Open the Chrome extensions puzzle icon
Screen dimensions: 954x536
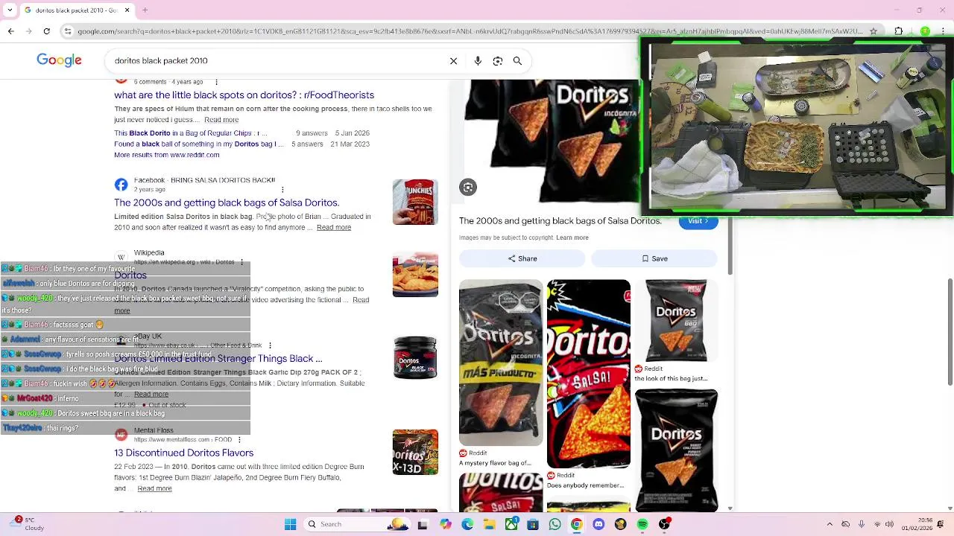[x=899, y=31]
